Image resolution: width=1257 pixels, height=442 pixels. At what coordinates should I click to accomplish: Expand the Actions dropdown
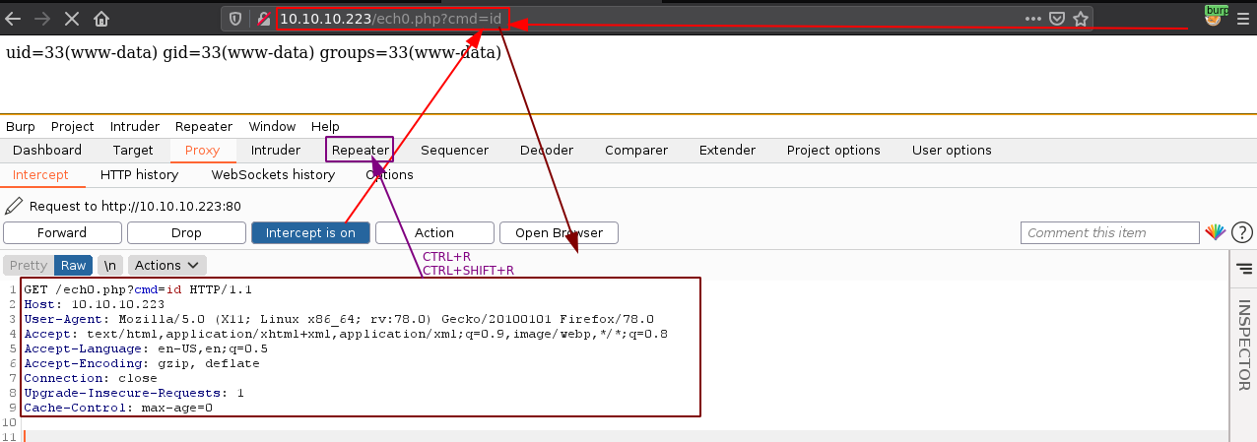(167, 265)
